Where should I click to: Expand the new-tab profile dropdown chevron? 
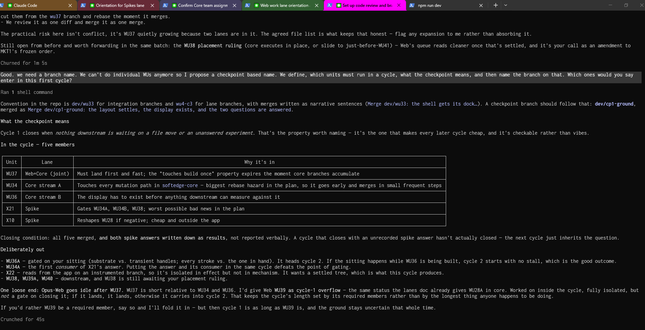(x=506, y=5)
